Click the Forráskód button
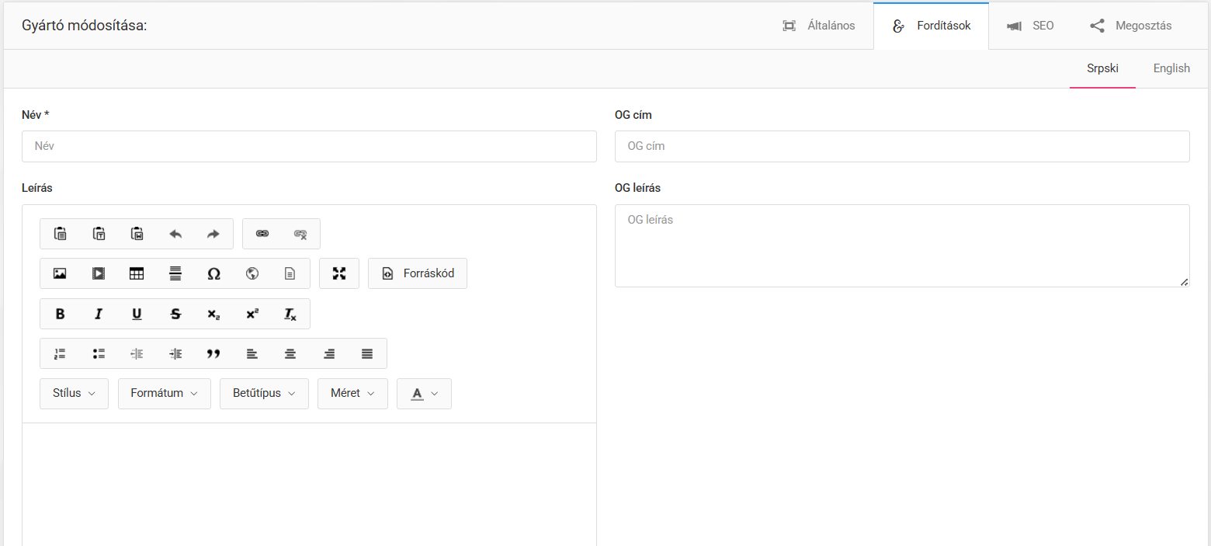Screen dimensions: 1211x546 418,273
